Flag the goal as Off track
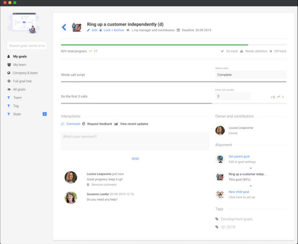Image resolution: width=298 pixels, height=244 pixels. (x=278, y=51)
